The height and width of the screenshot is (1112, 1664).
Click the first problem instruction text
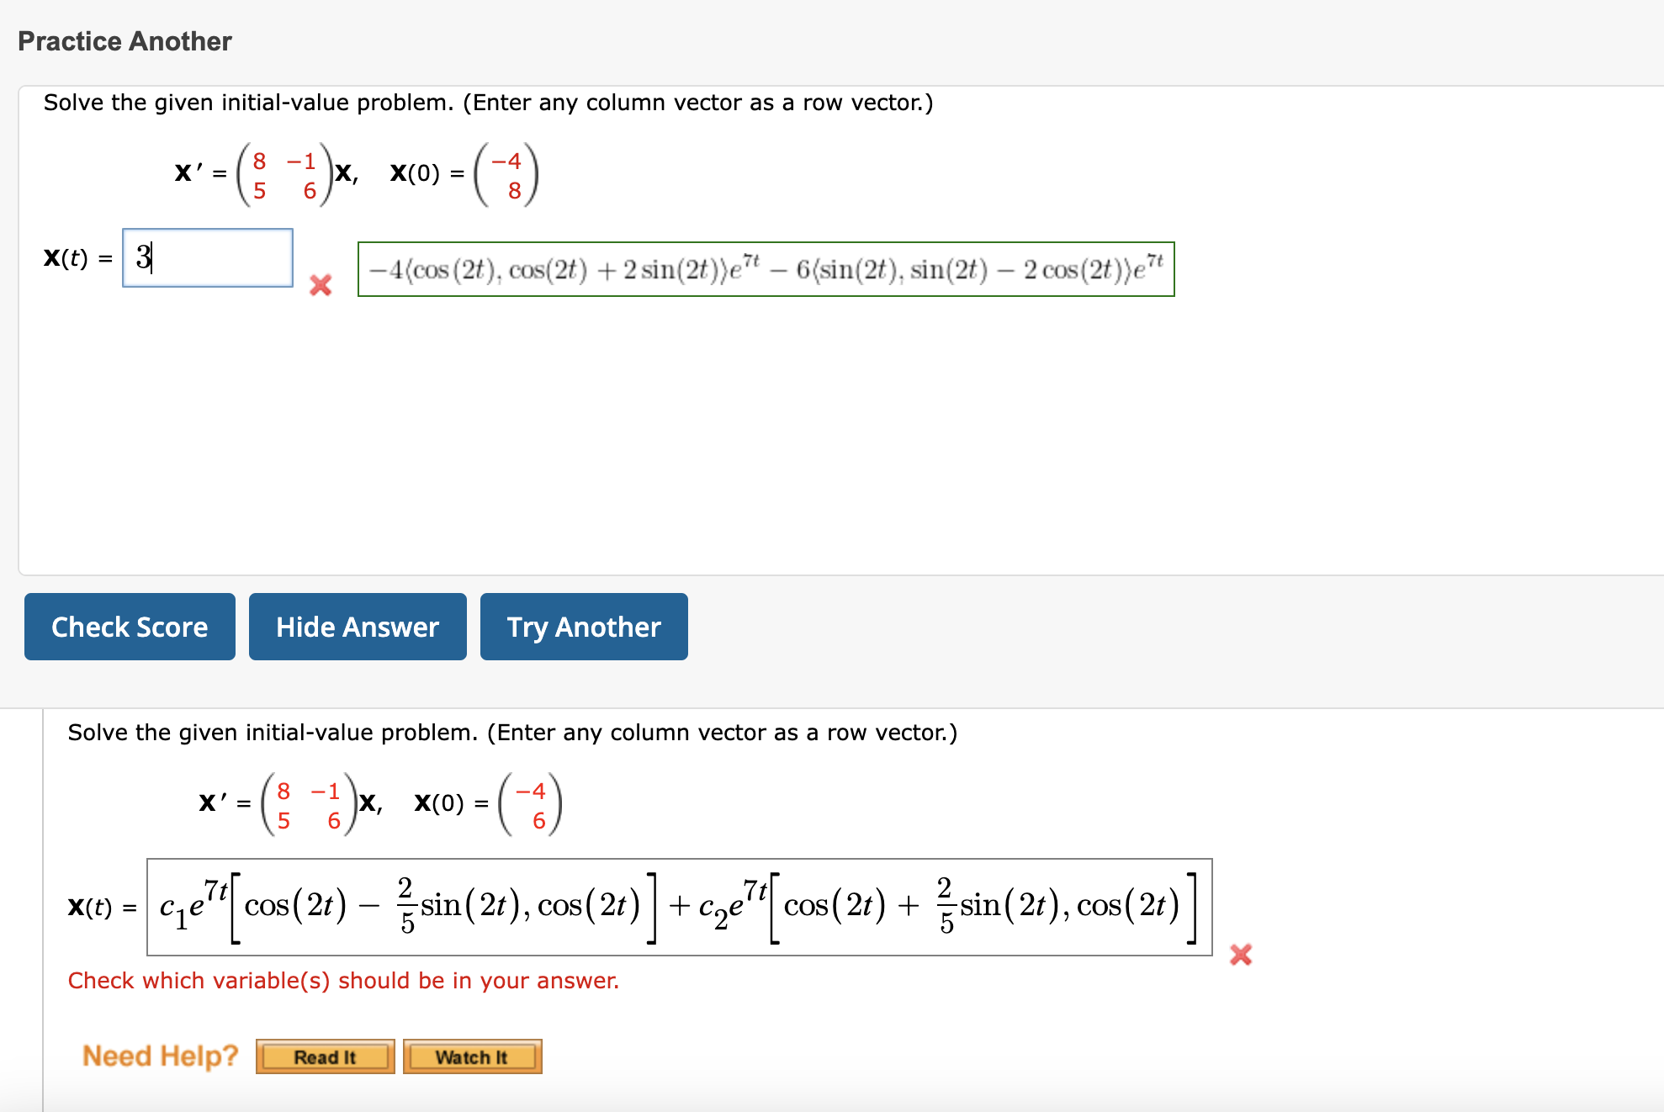[488, 102]
